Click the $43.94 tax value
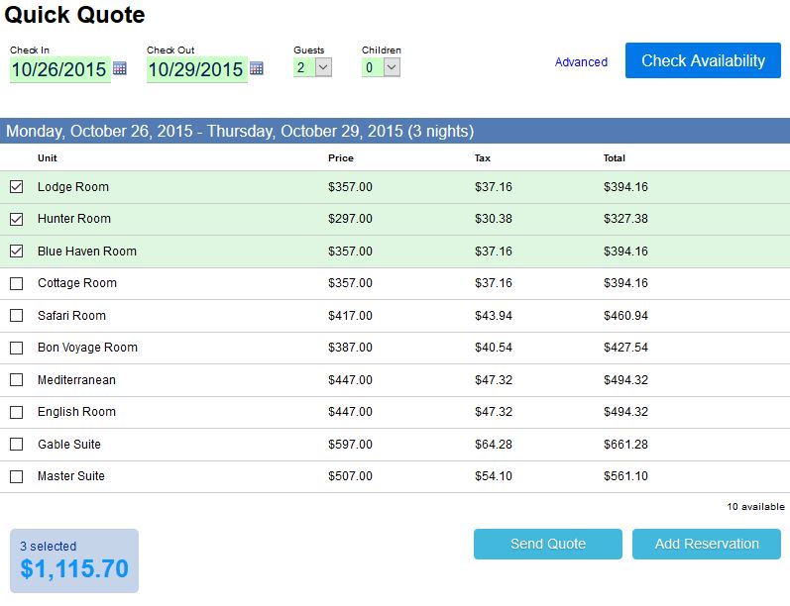790x606 pixels. [494, 316]
